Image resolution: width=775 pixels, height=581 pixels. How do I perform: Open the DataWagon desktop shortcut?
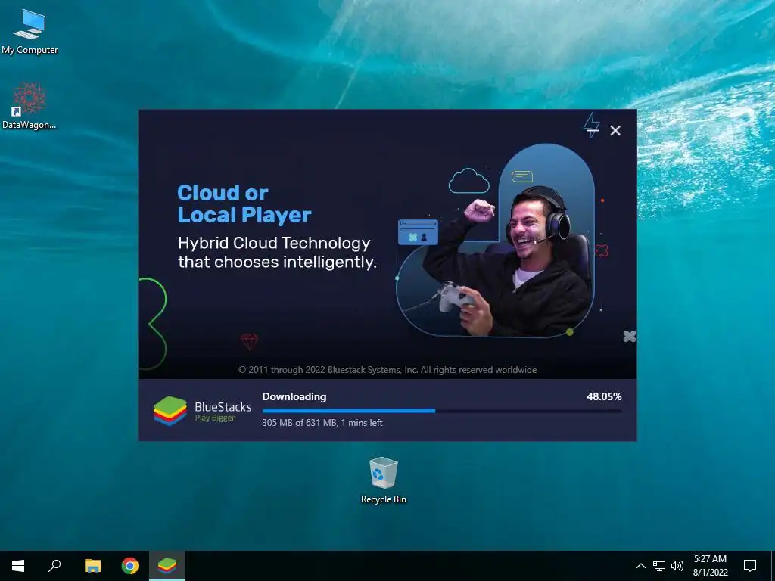click(30, 106)
